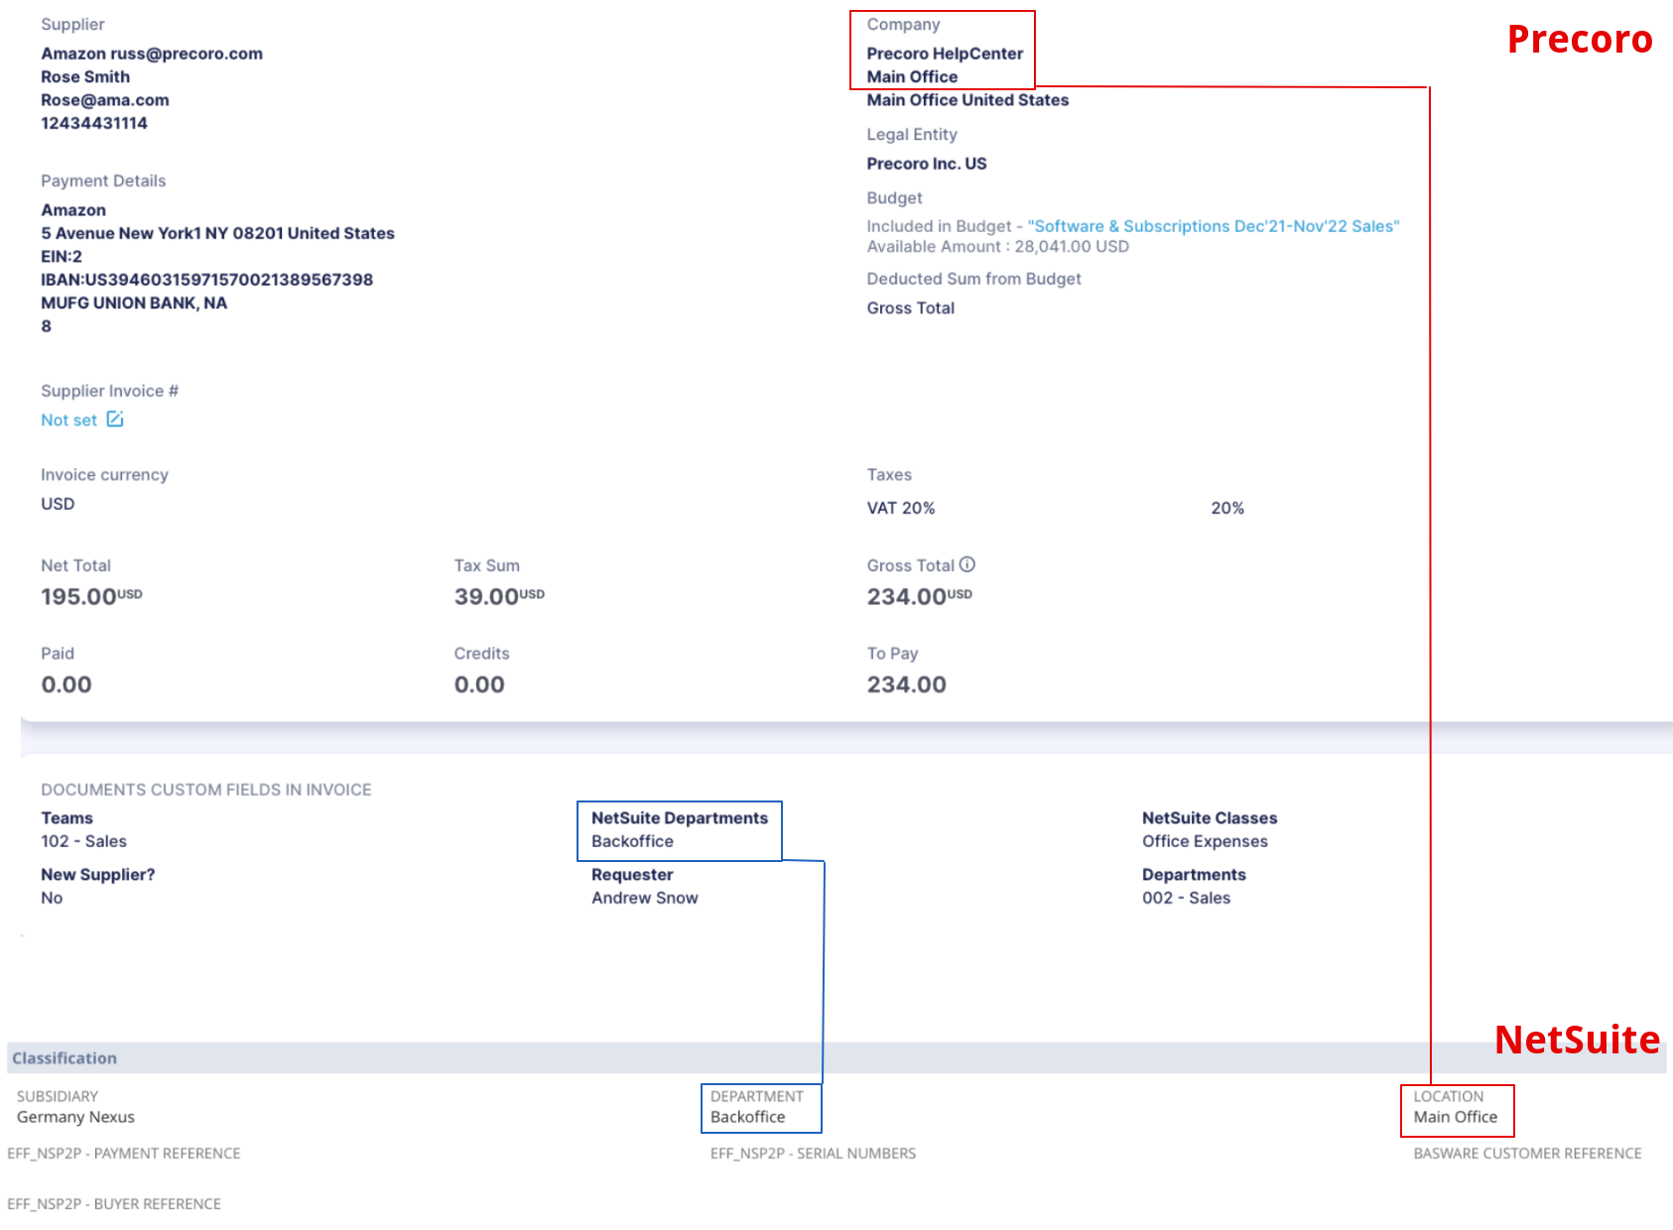This screenshot has width=1673, height=1230.
Task: Open the Gross Total info icon
Action: click(x=967, y=564)
